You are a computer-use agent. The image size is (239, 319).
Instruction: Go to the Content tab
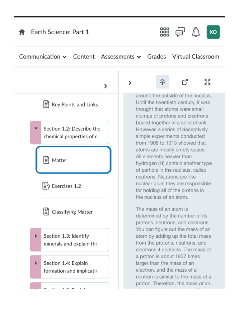84,57
